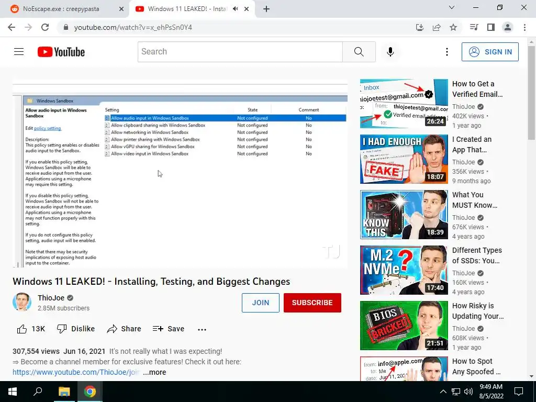Click the JOIN button
Image resolution: width=536 pixels, height=402 pixels.
[x=261, y=303]
